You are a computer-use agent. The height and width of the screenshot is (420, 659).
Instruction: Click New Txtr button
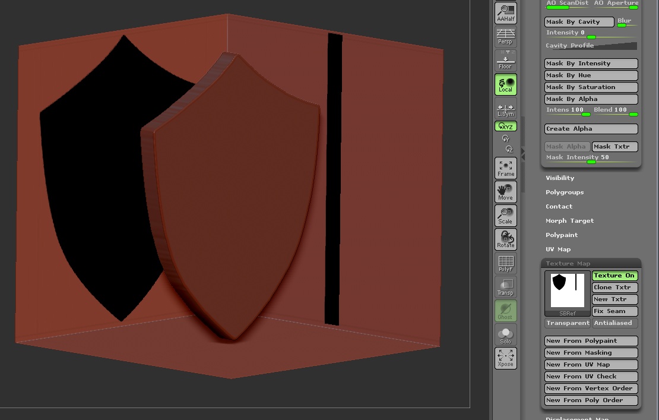615,299
